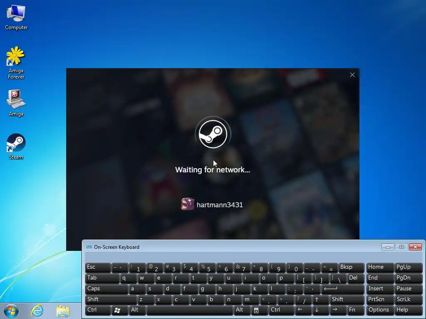
Task: Click the Waiting for network message
Action: tap(213, 170)
